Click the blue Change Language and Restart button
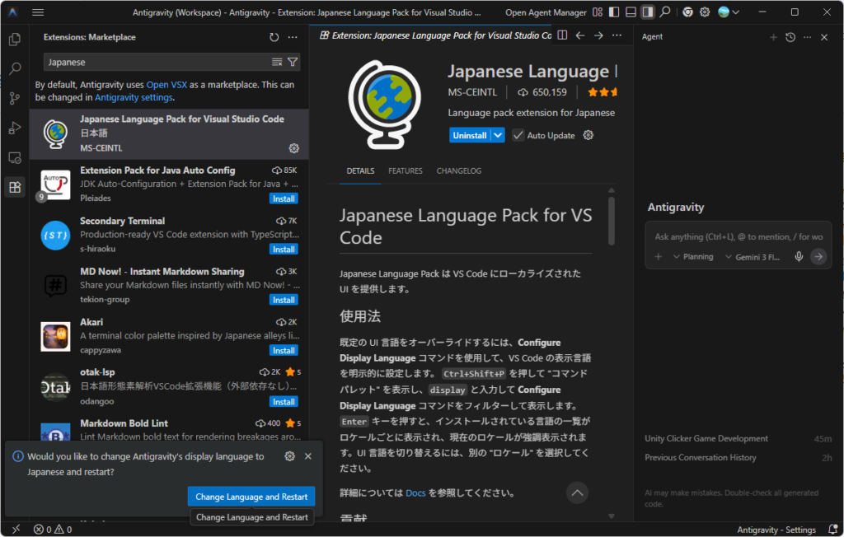 [x=251, y=497]
